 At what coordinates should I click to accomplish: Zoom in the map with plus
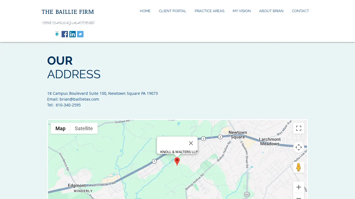point(299,187)
